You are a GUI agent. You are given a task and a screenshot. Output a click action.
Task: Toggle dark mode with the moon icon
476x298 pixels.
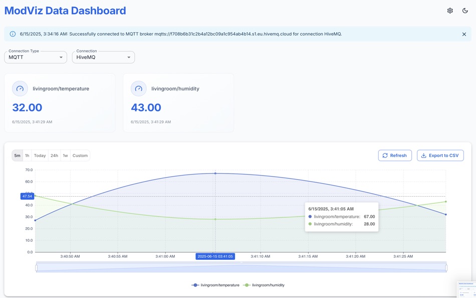pyautogui.click(x=465, y=11)
